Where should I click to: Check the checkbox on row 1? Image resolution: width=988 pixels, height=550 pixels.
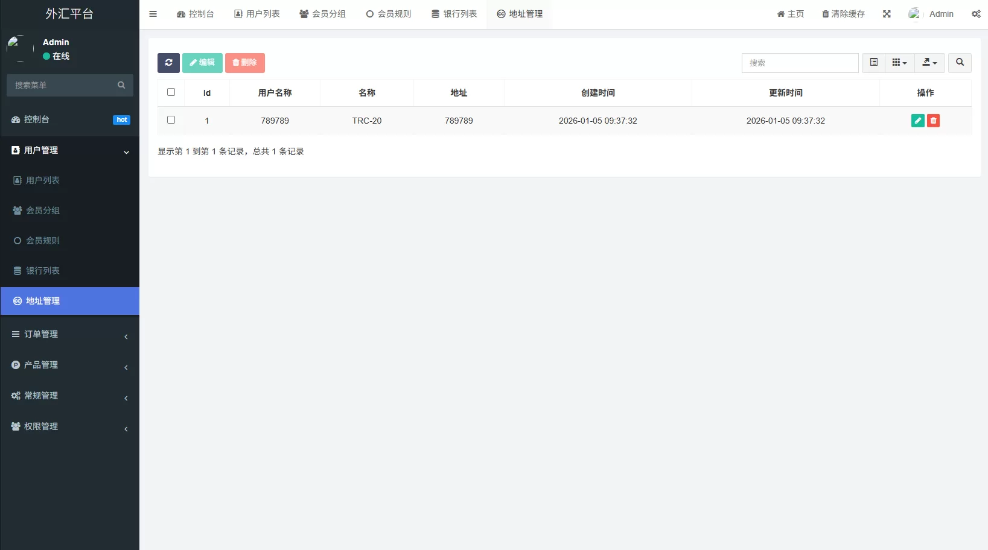(171, 120)
